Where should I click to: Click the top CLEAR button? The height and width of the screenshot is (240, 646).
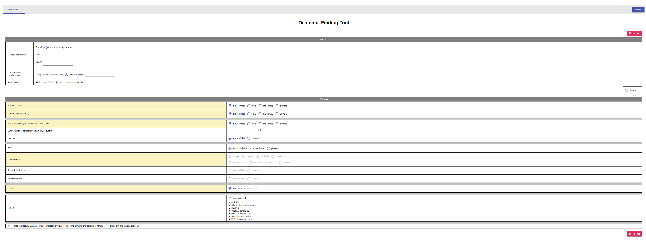634,33
